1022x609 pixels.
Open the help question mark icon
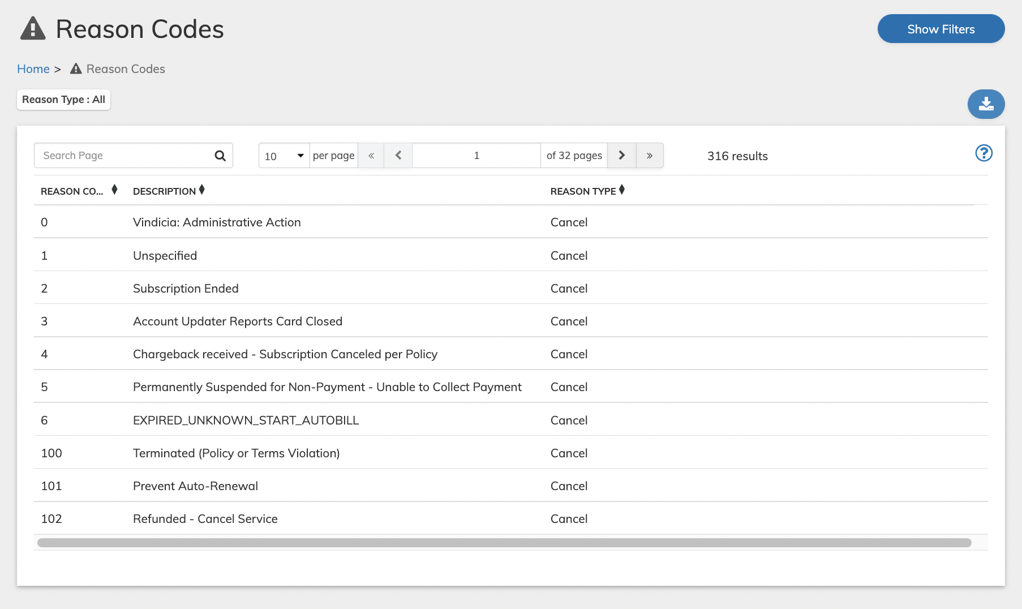pos(984,153)
